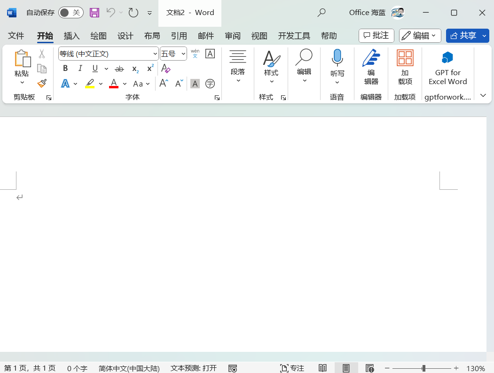The width and height of the screenshot is (494, 373).
Task: Select the Format Painter brush icon
Action: 42,84
